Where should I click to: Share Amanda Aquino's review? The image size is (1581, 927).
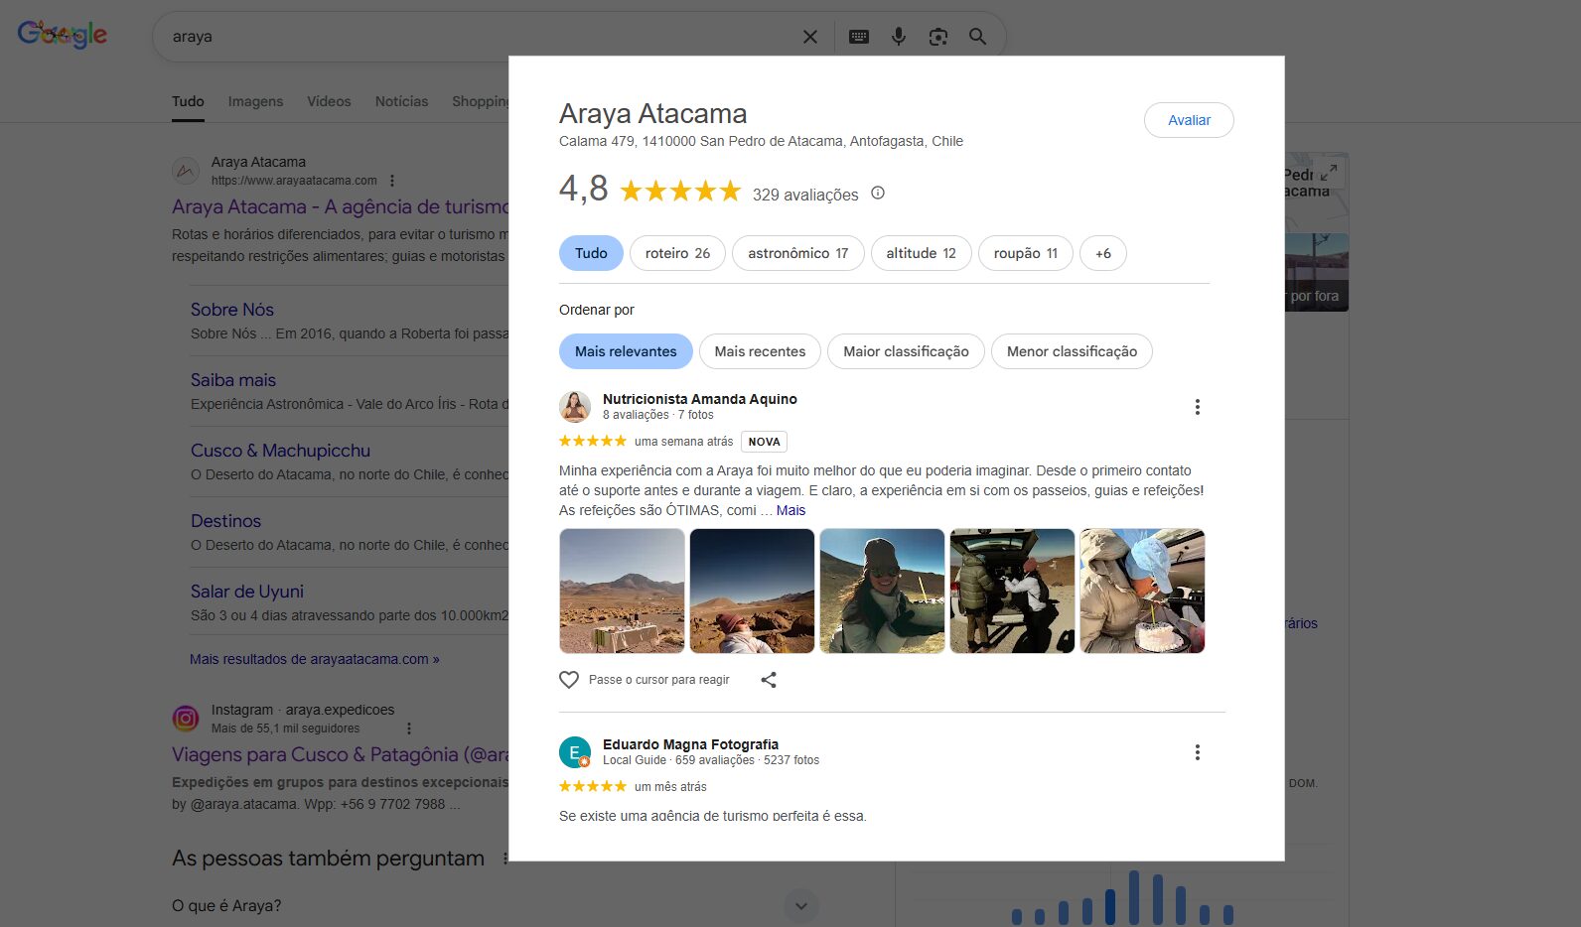click(x=769, y=680)
